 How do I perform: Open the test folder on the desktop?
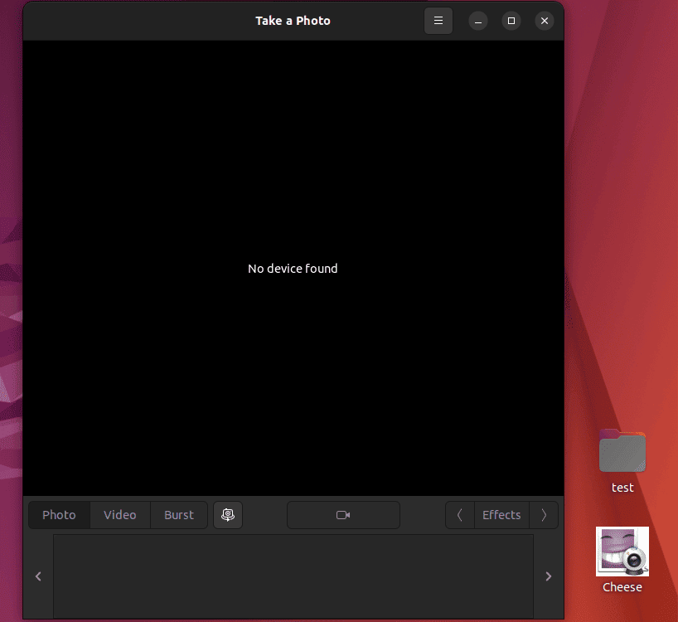[x=622, y=452]
